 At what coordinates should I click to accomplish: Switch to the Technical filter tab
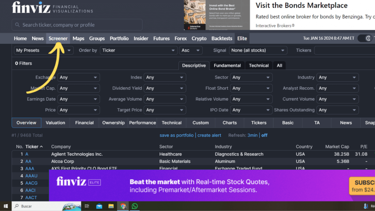259,66
